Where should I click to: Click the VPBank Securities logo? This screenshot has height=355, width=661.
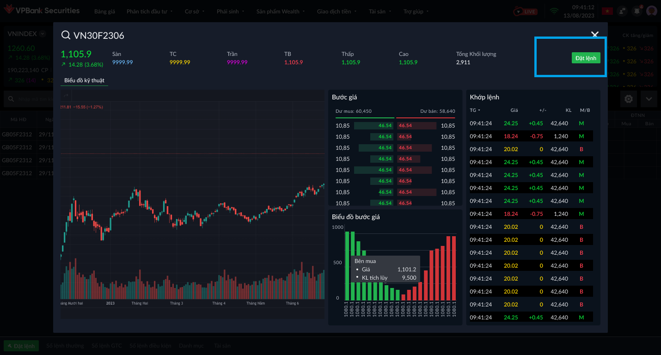pyautogui.click(x=42, y=10)
